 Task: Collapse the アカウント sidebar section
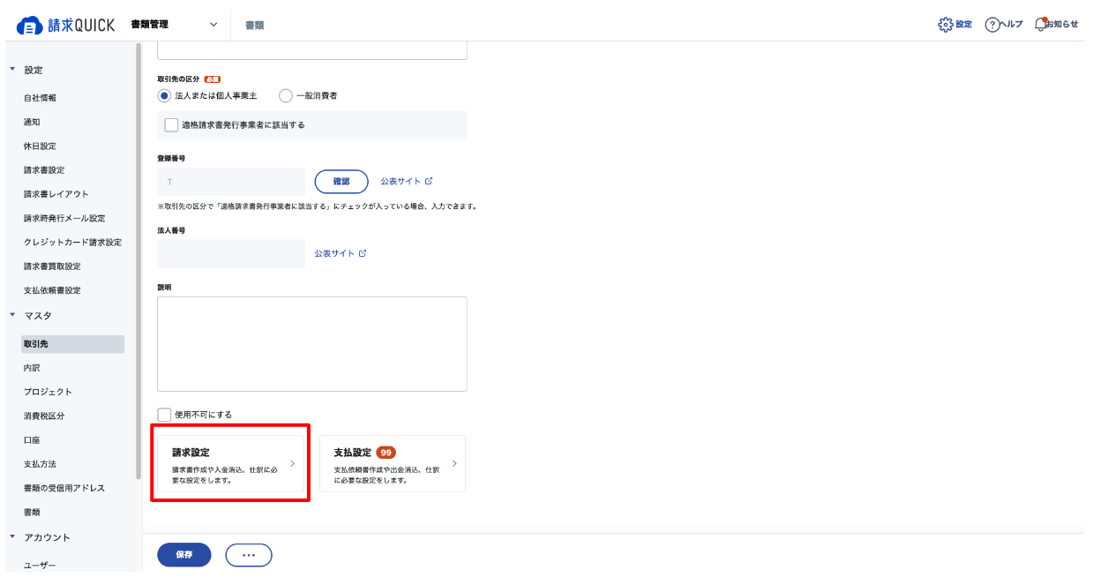12,537
